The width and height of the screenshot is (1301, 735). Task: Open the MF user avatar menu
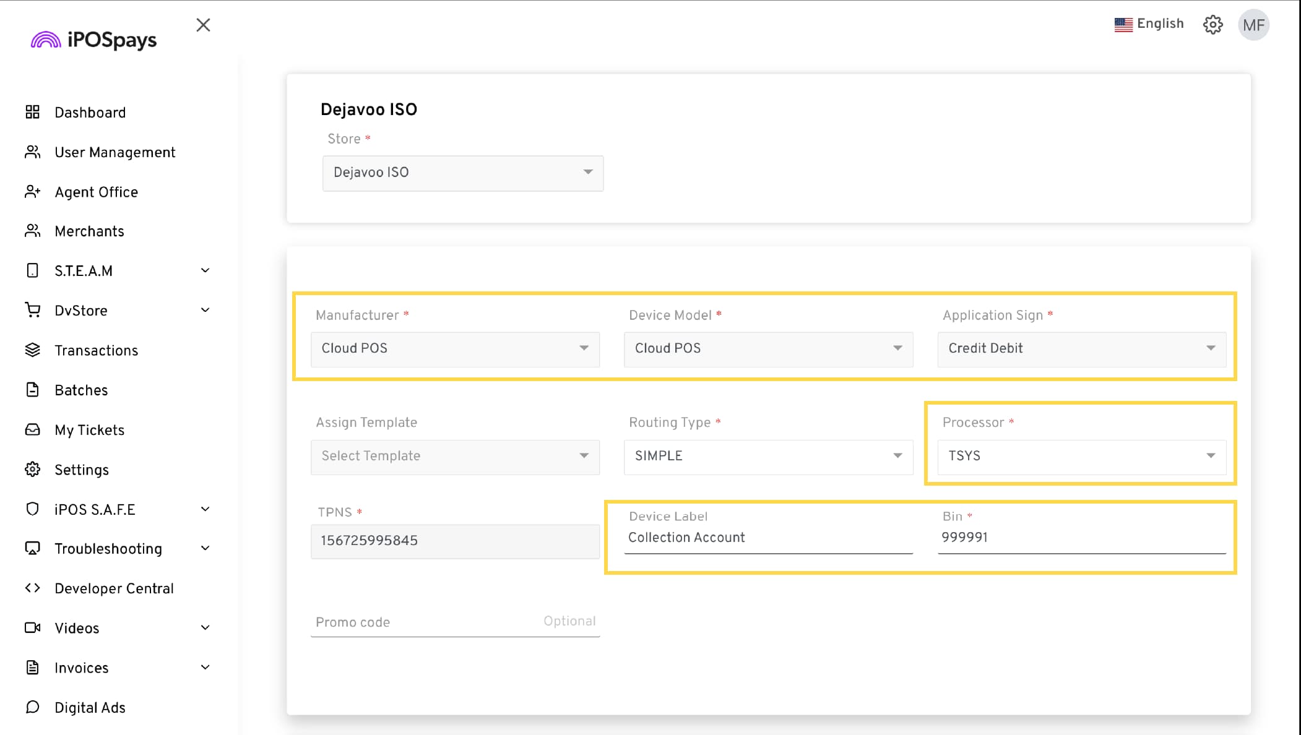tap(1253, 25)
